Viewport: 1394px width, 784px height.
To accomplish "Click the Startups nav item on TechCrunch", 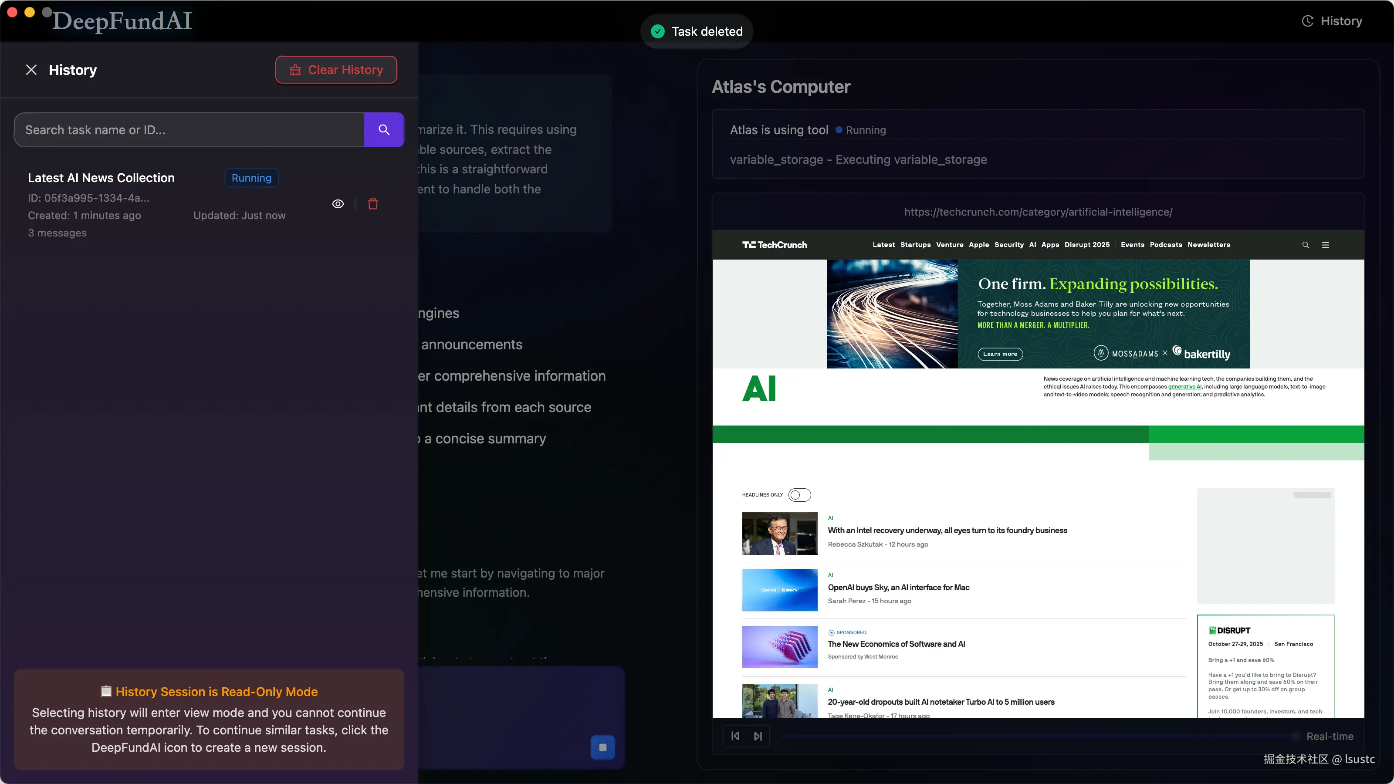I will point(915,244).
